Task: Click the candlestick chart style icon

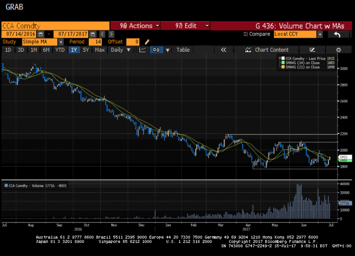Action: point(156,50)
